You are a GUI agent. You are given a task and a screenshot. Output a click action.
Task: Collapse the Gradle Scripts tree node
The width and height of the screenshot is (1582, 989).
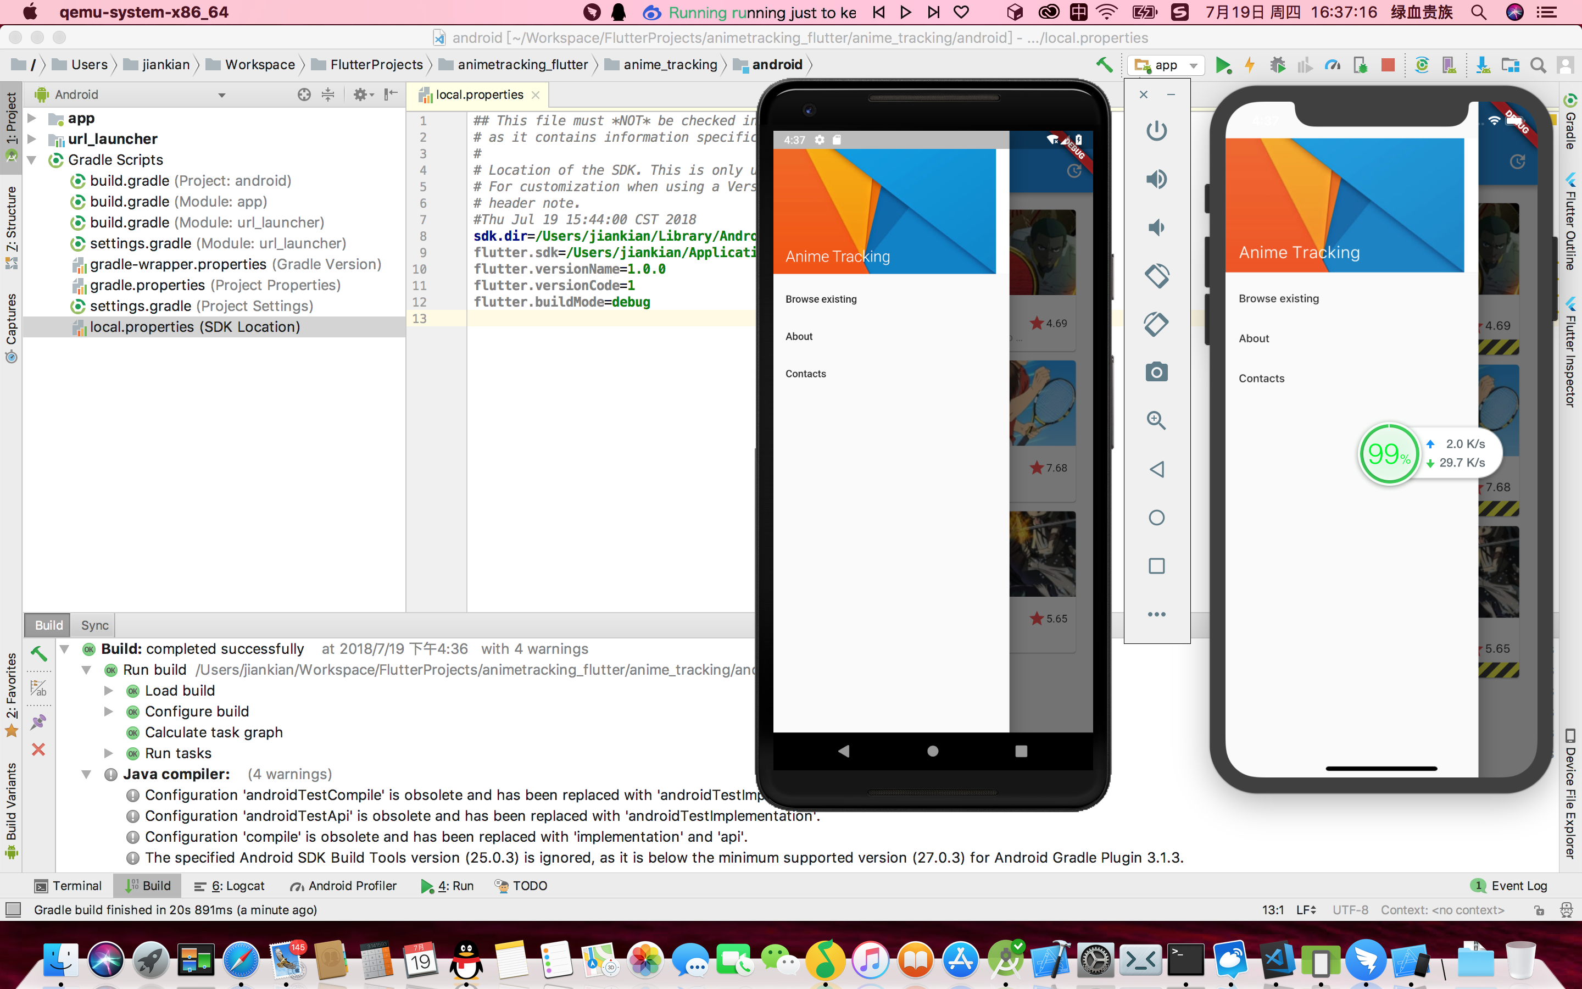tap(31, 159)
